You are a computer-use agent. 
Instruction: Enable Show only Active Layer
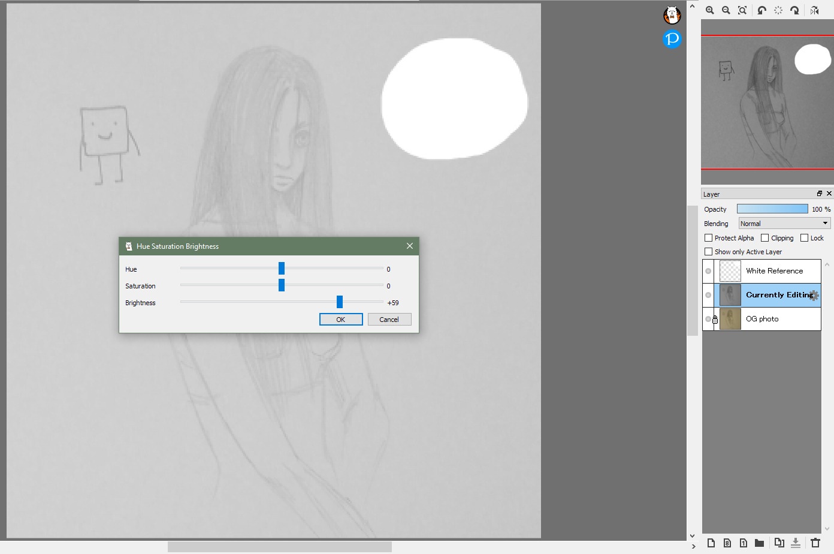(x=709, y=252)
